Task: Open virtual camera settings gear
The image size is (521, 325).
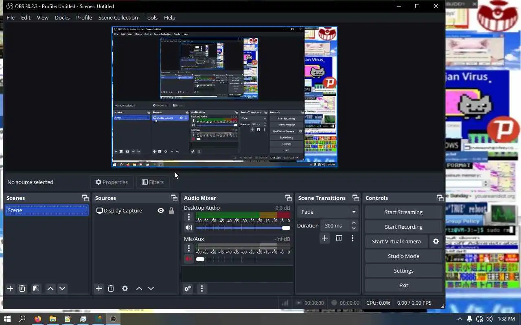Action: point(436,241)
